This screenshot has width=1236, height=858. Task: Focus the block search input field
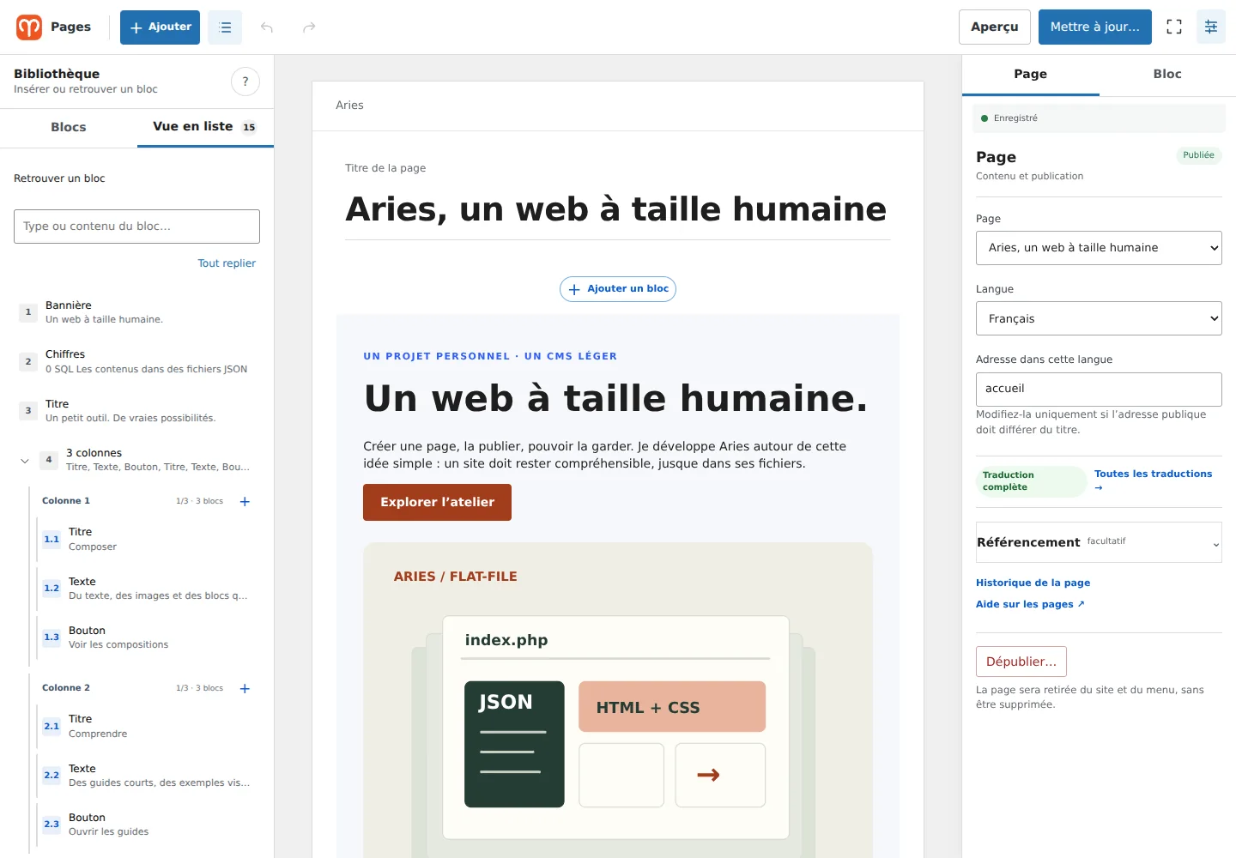(137, 227)
